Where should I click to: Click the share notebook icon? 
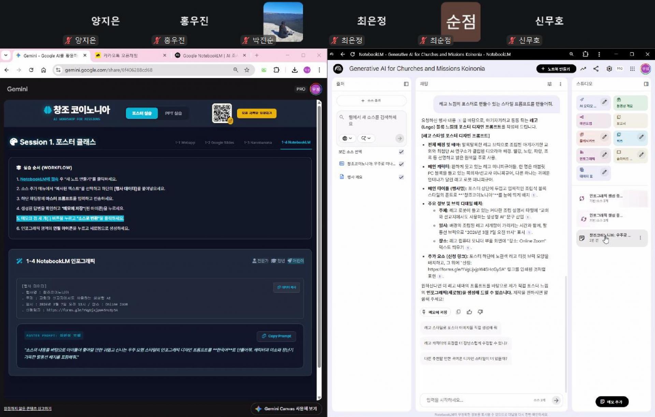pyautogui.click(x=596, y=69)
